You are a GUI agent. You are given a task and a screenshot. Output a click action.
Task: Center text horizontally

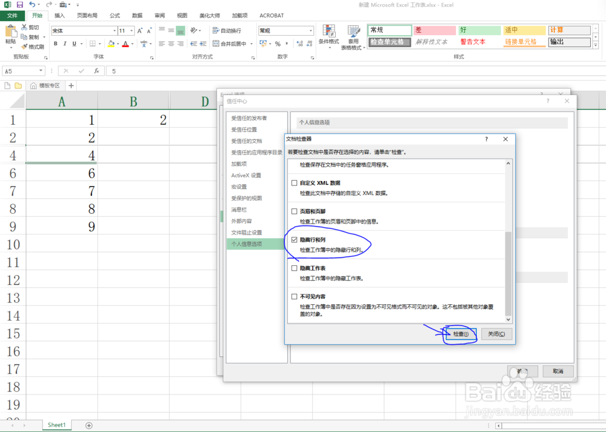(x=171, y=44)
